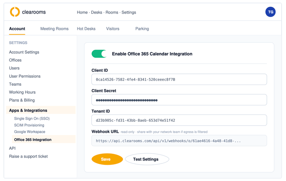286x181 pixels.
Task: Select Apps & Integrations section
Action: 41,111
